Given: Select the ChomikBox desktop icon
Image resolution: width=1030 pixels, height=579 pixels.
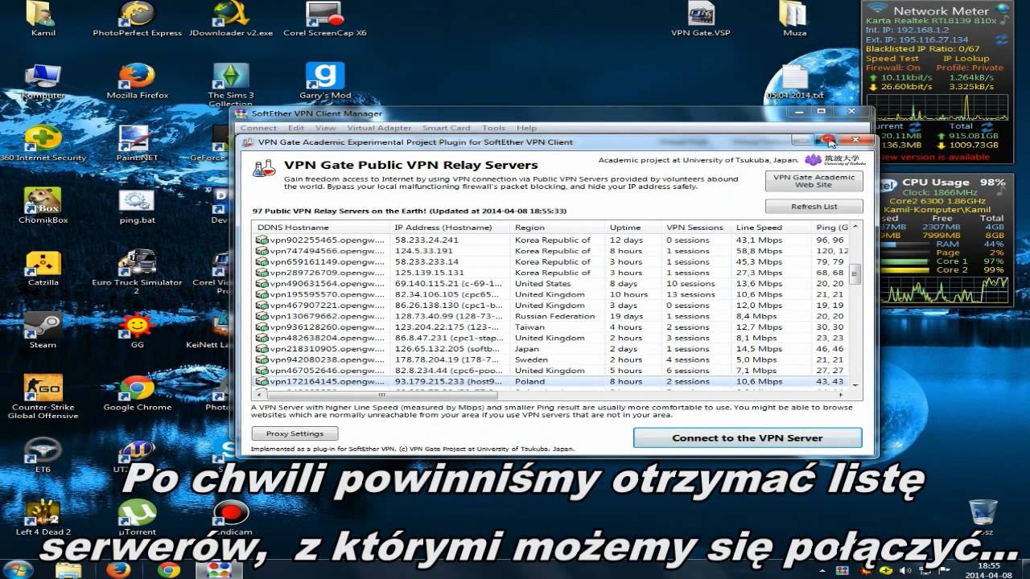Looking at the screenshot, I should point(43,206).
